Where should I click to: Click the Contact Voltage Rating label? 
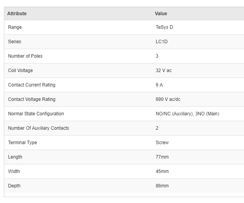click(32, 99)
